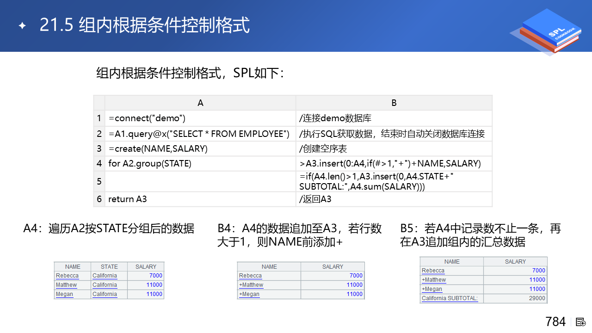Screen dimensions: 592x333
Task: Select the cell =connect("demo")
Action: point(200,118)
